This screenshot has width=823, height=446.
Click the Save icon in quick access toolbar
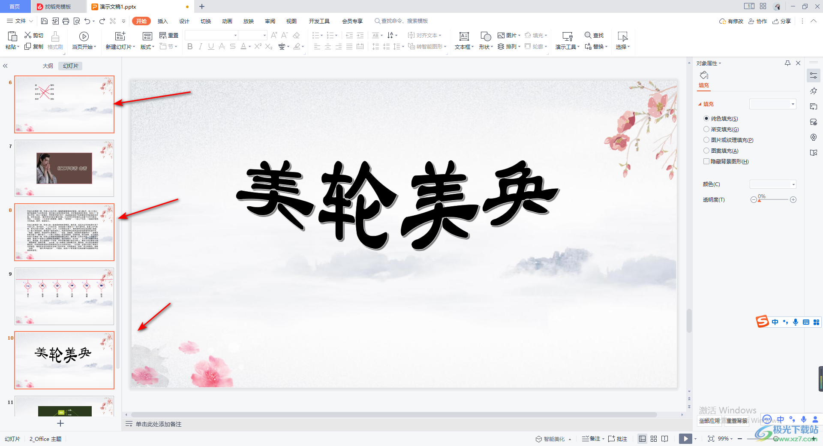tap(44, 21)
